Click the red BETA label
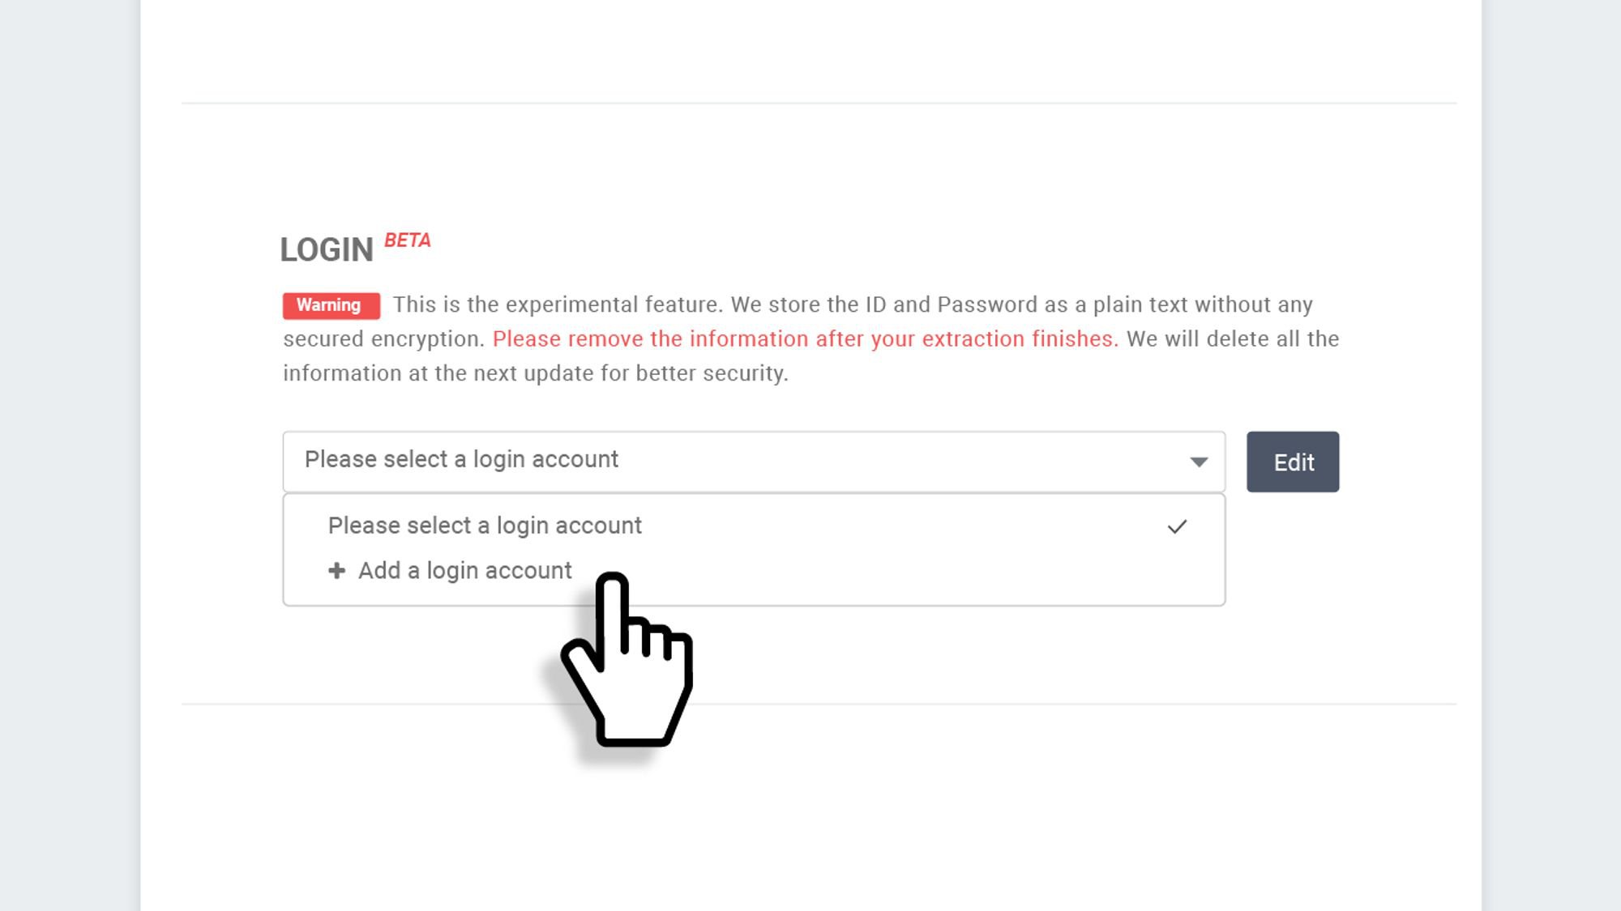This screenshot has width=1621, height=911. point(407,241)
